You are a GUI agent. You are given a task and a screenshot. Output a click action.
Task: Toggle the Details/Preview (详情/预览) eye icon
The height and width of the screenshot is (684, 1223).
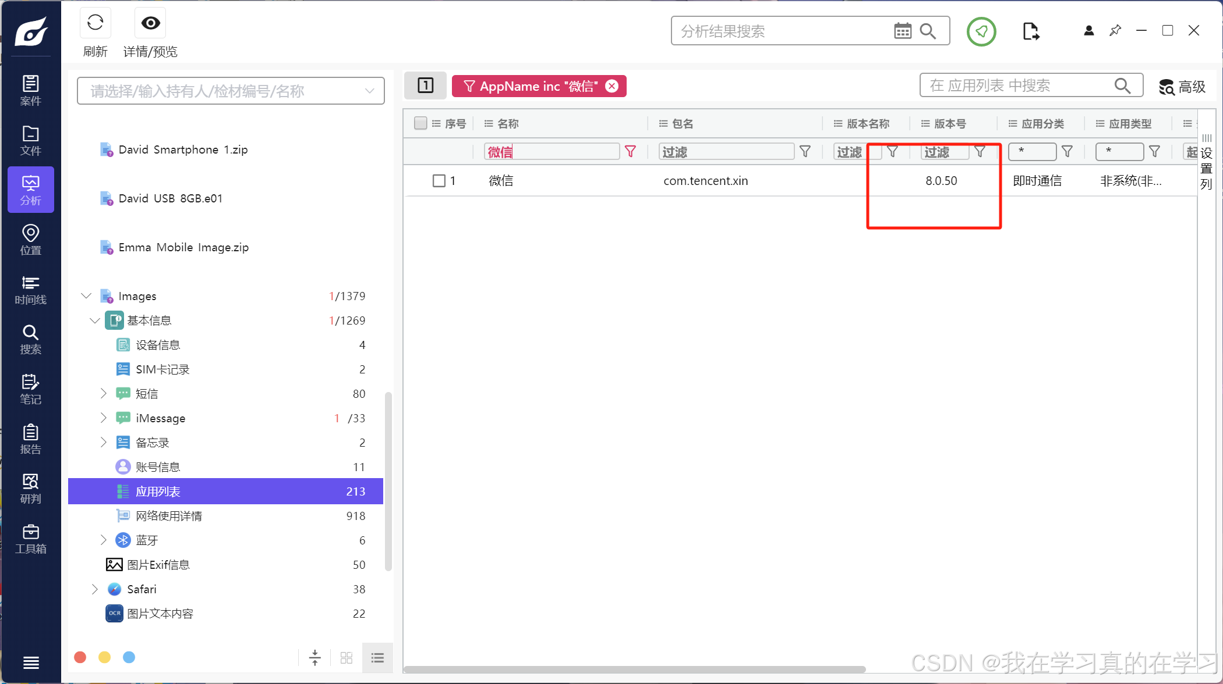click(x=150, y=23)
